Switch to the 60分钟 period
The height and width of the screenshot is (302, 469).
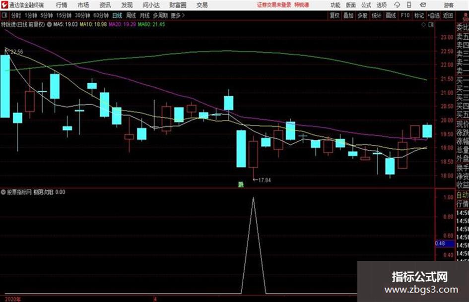click(x=101, y=15)
